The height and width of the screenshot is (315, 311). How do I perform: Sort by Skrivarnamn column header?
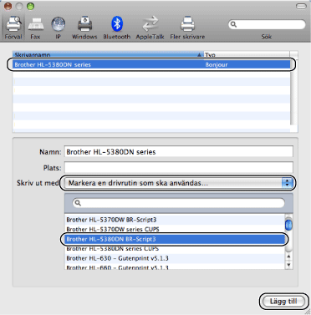108,54
